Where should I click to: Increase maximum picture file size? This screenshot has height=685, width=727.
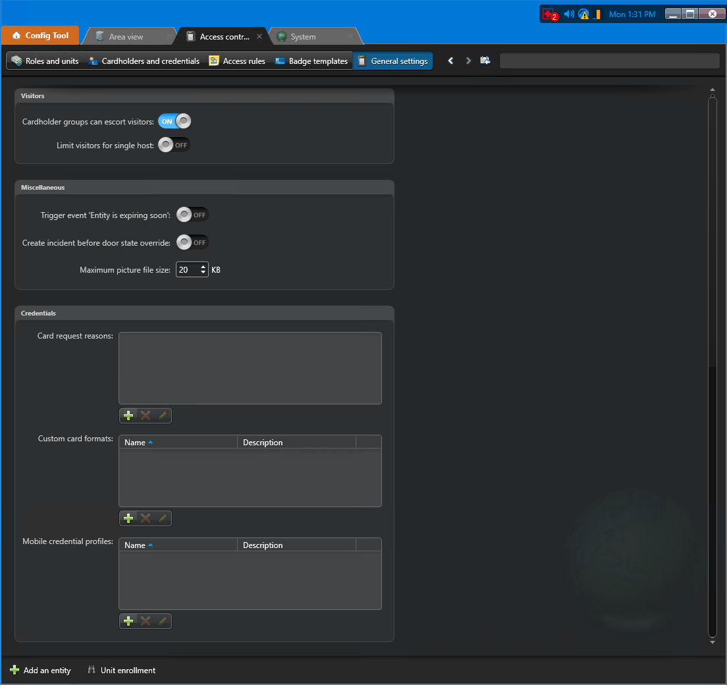point(202,266)
